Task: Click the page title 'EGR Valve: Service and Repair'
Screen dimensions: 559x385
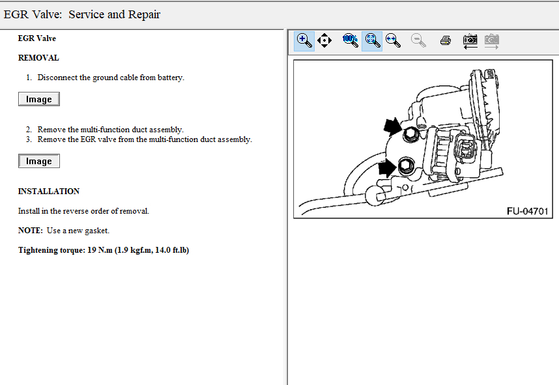Action: pyautogui.click(x=82, y=14)
